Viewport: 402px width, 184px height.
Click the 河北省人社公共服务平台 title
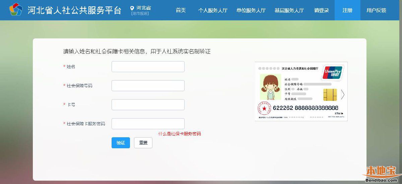(74, 10)
